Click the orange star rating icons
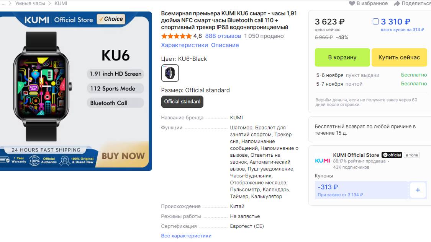Viewport: 431px width, 242px height. (x=176, y=36)
